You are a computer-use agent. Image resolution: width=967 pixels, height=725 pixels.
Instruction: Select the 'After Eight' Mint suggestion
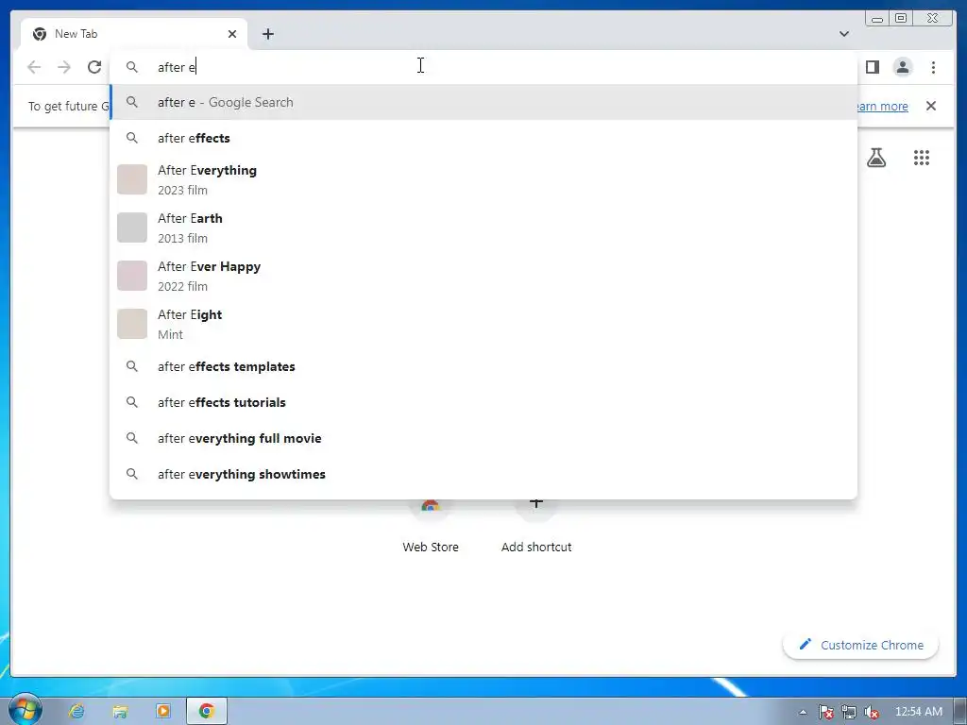pyautogui.click(x=483, y=325)
